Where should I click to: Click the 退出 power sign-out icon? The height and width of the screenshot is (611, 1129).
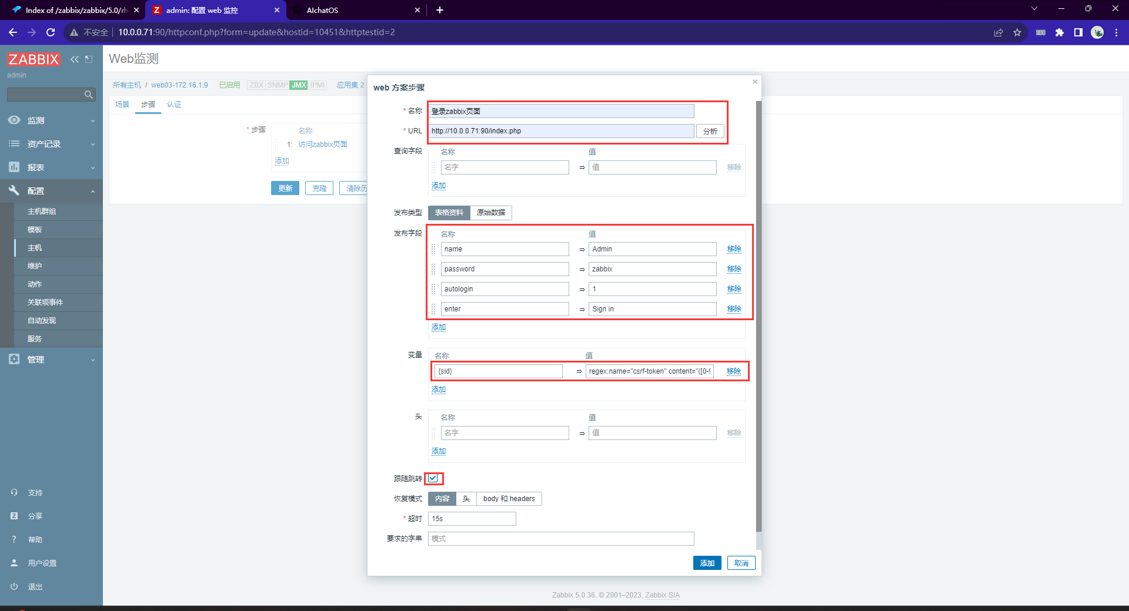click(14, 586)
